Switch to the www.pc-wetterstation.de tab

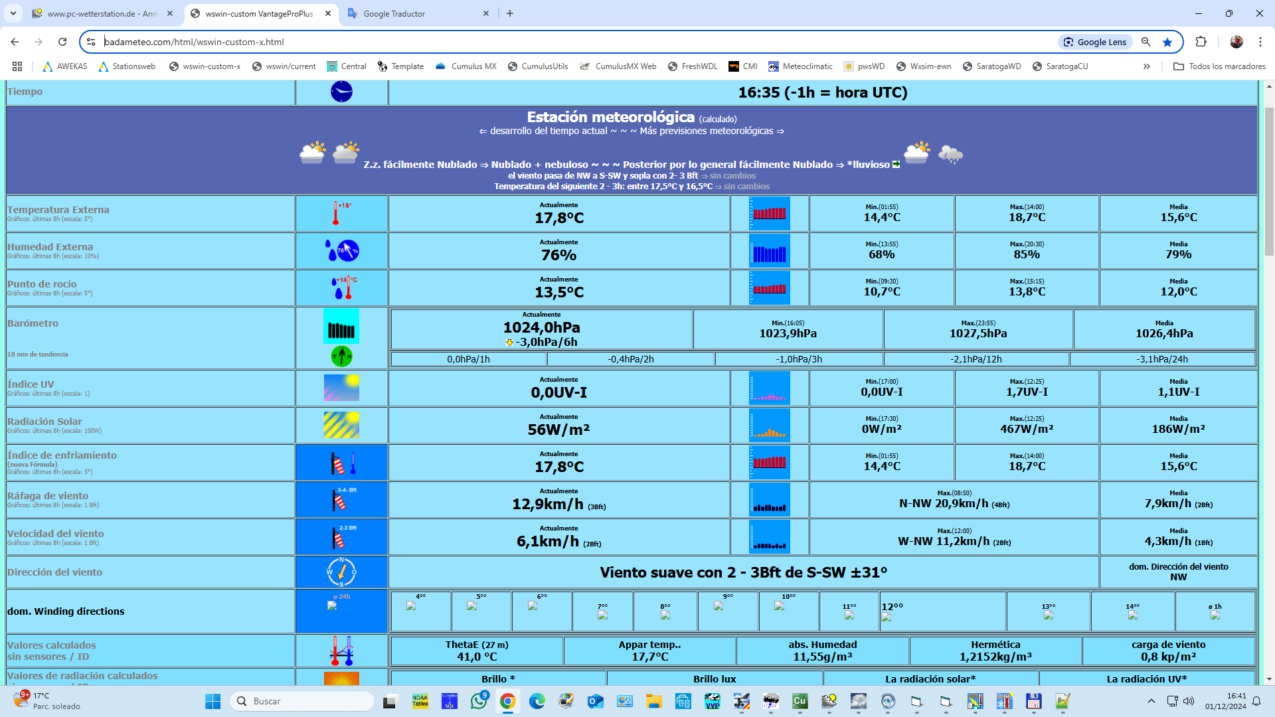(103, 13)
